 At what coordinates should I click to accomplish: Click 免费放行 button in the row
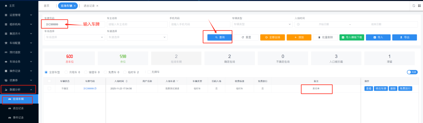[405, 88]
